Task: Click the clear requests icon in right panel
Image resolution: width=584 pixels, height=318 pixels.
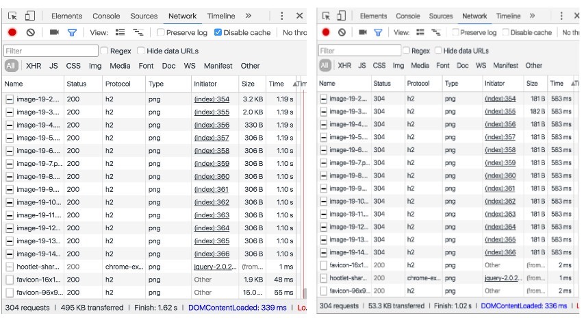Action: [x=342, y=32]
